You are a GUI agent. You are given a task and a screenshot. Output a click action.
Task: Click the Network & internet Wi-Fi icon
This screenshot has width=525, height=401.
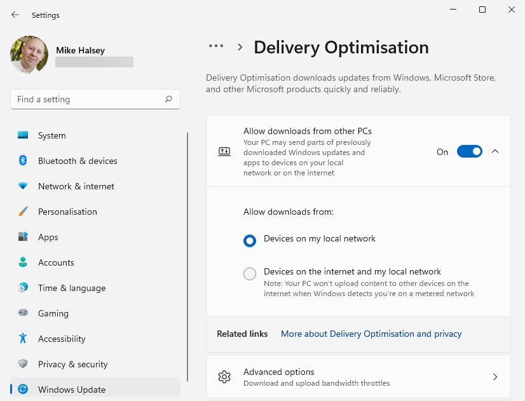point(23,186)
